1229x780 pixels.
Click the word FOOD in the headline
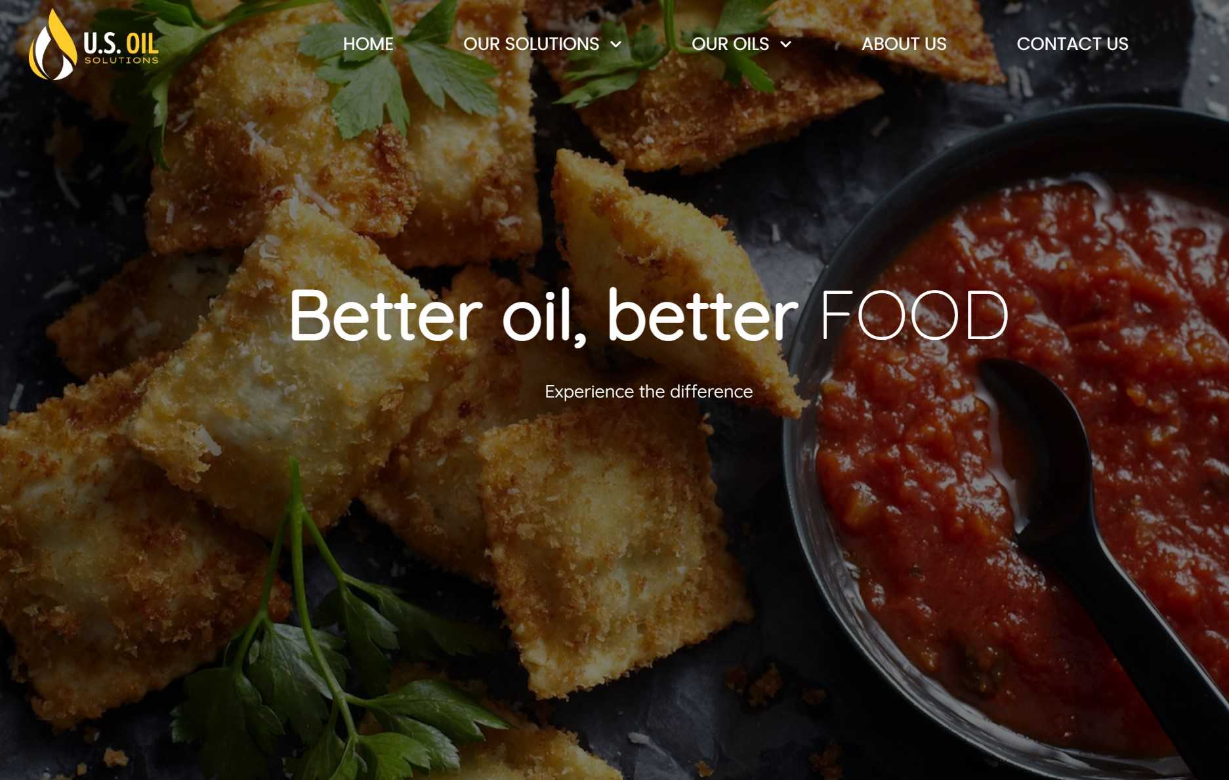(915, 316)
